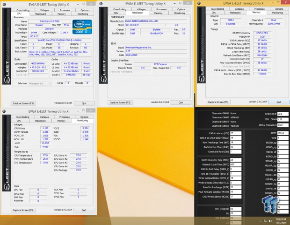Viewport: 290px width, 225px height.
Task: Quit the Memory tab window
Action: 279,102
